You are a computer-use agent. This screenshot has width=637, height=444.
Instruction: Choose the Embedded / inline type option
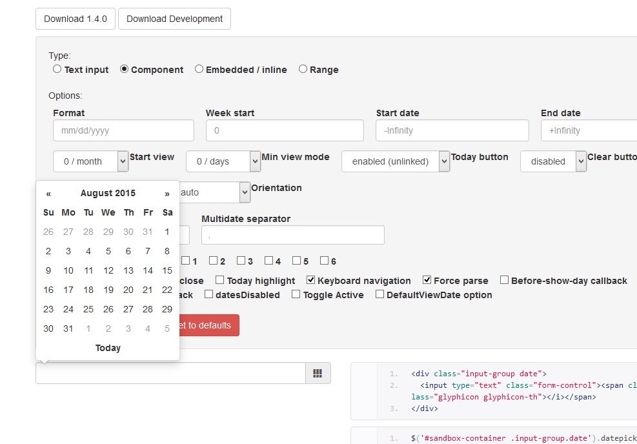coord(199,69)
